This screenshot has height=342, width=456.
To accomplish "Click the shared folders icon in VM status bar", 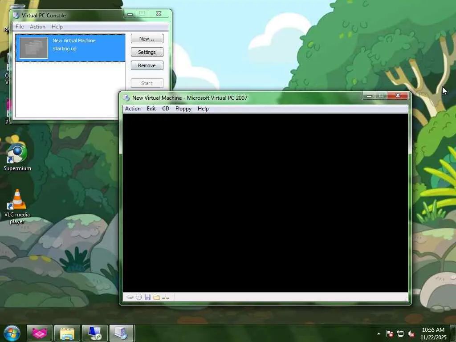I will pos(156,297).
